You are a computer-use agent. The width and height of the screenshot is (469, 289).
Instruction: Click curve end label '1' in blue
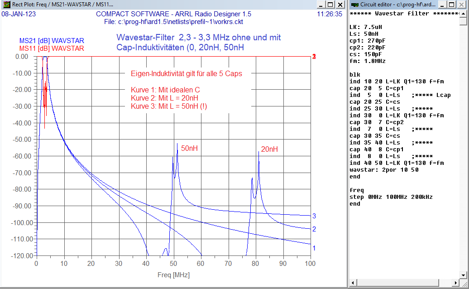point(314,248)
